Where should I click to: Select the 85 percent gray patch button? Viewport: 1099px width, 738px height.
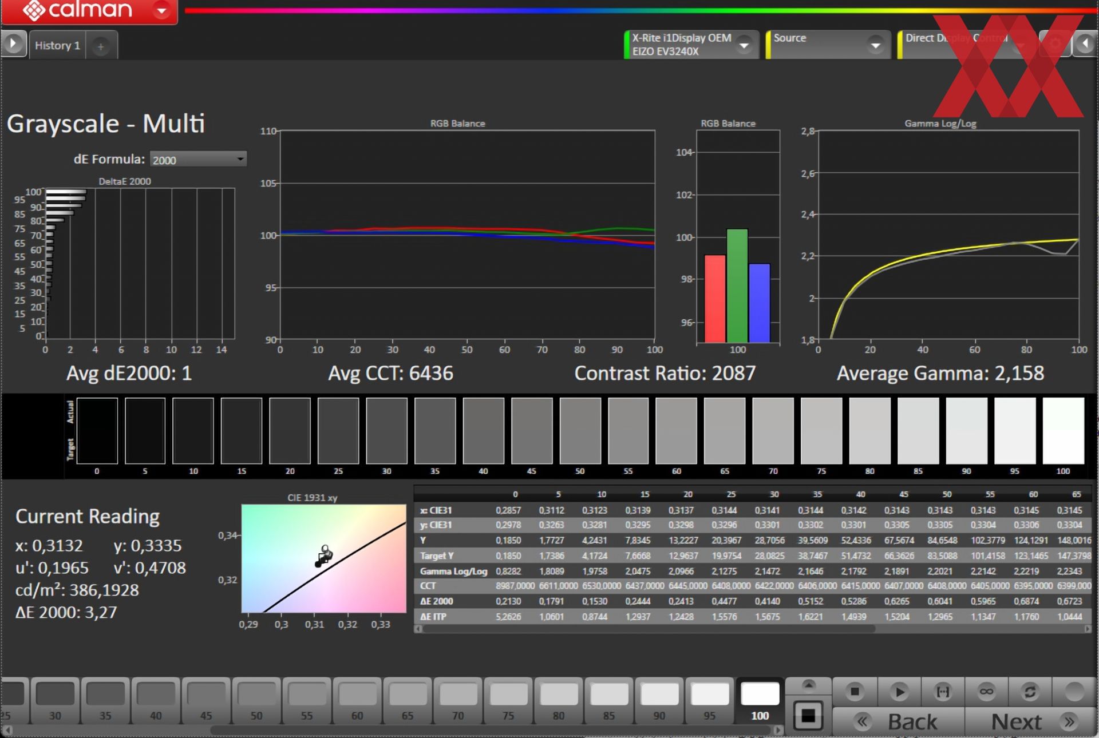(x=608, y=701)
